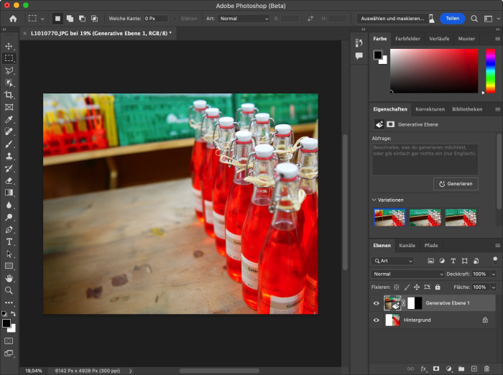Select the Rectangular Marquee tool
Viewport: 503px width, 375px height.
pos(9,58)
